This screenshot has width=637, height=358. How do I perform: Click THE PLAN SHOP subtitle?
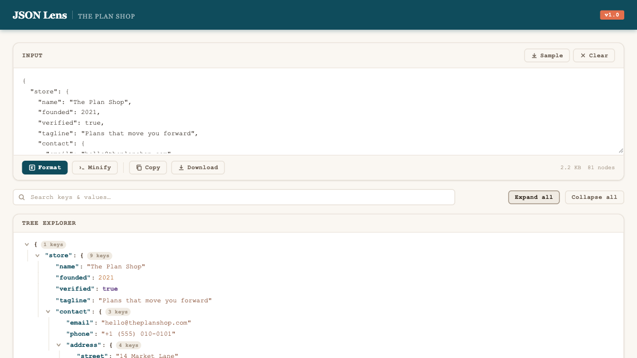tap(106, 16)
